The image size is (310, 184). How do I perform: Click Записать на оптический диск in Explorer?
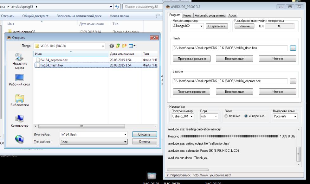pos(79,16)
